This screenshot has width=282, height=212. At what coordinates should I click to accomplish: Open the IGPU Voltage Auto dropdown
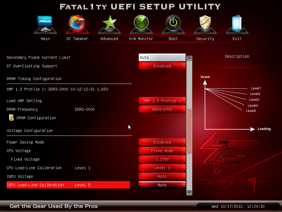[x=162, y=176]
